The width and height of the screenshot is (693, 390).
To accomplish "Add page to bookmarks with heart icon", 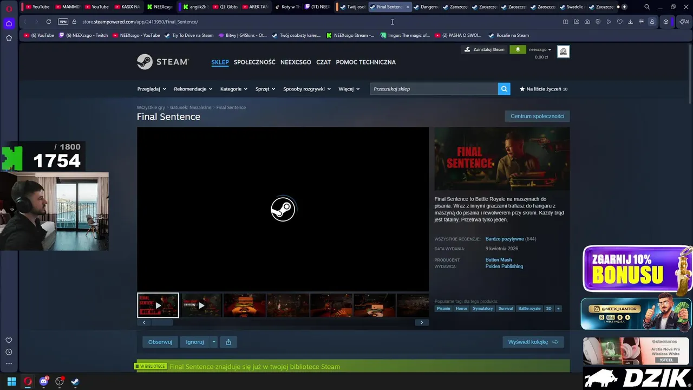I will (619, 22).
